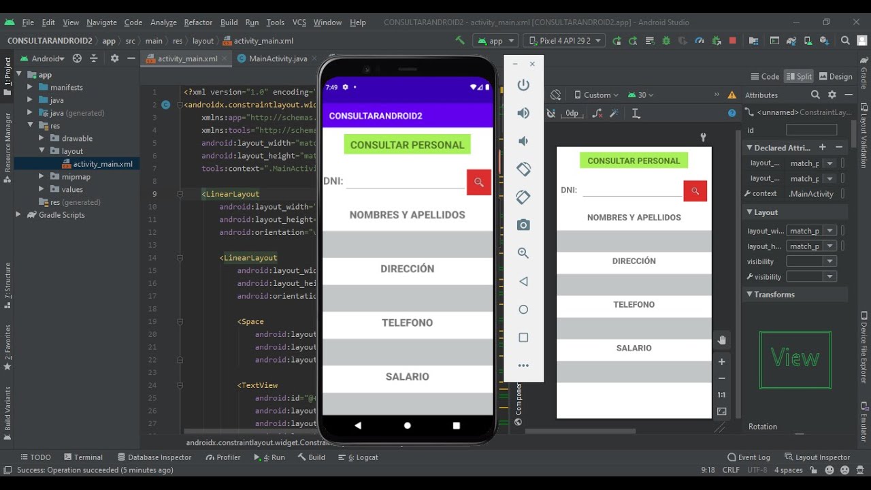The width and height of the screenshot is (871, 490).
Task: Switch editor to Design view mode
Action: coord(836,77)
